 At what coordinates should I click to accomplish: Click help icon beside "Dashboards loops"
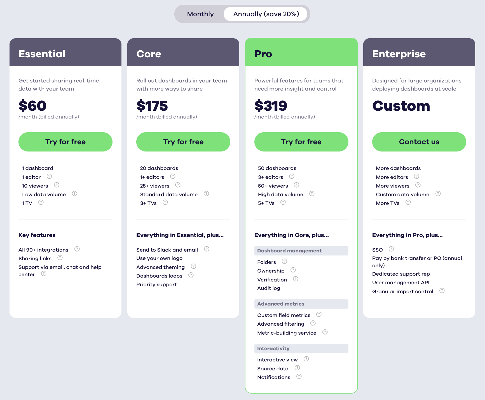tap(191, 275)
